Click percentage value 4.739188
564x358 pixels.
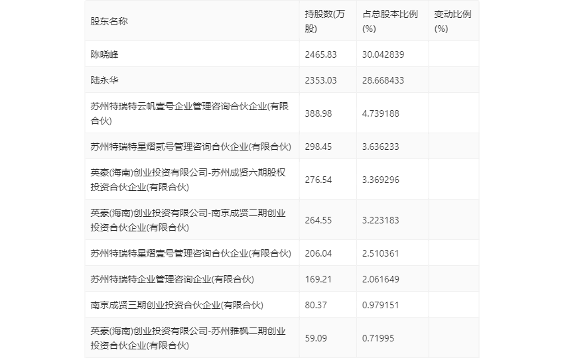pos(381,113)
